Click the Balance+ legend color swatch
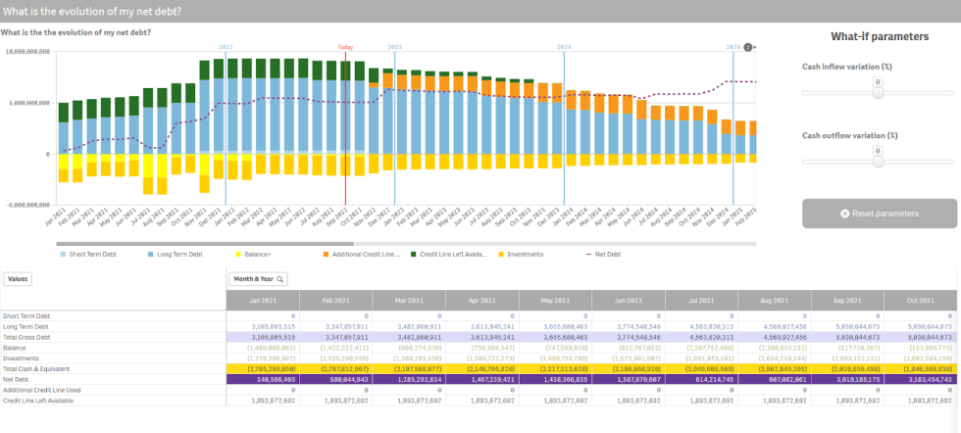This screenshot has height=433, width=961. click(x=239, y=254)
